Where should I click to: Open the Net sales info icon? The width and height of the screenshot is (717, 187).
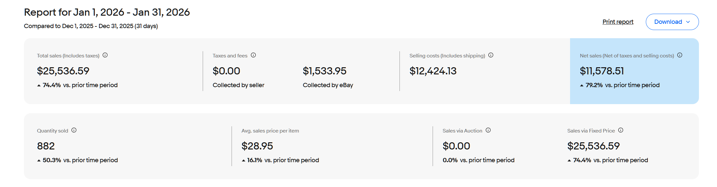pyautogui.click(x=680, y=55)
